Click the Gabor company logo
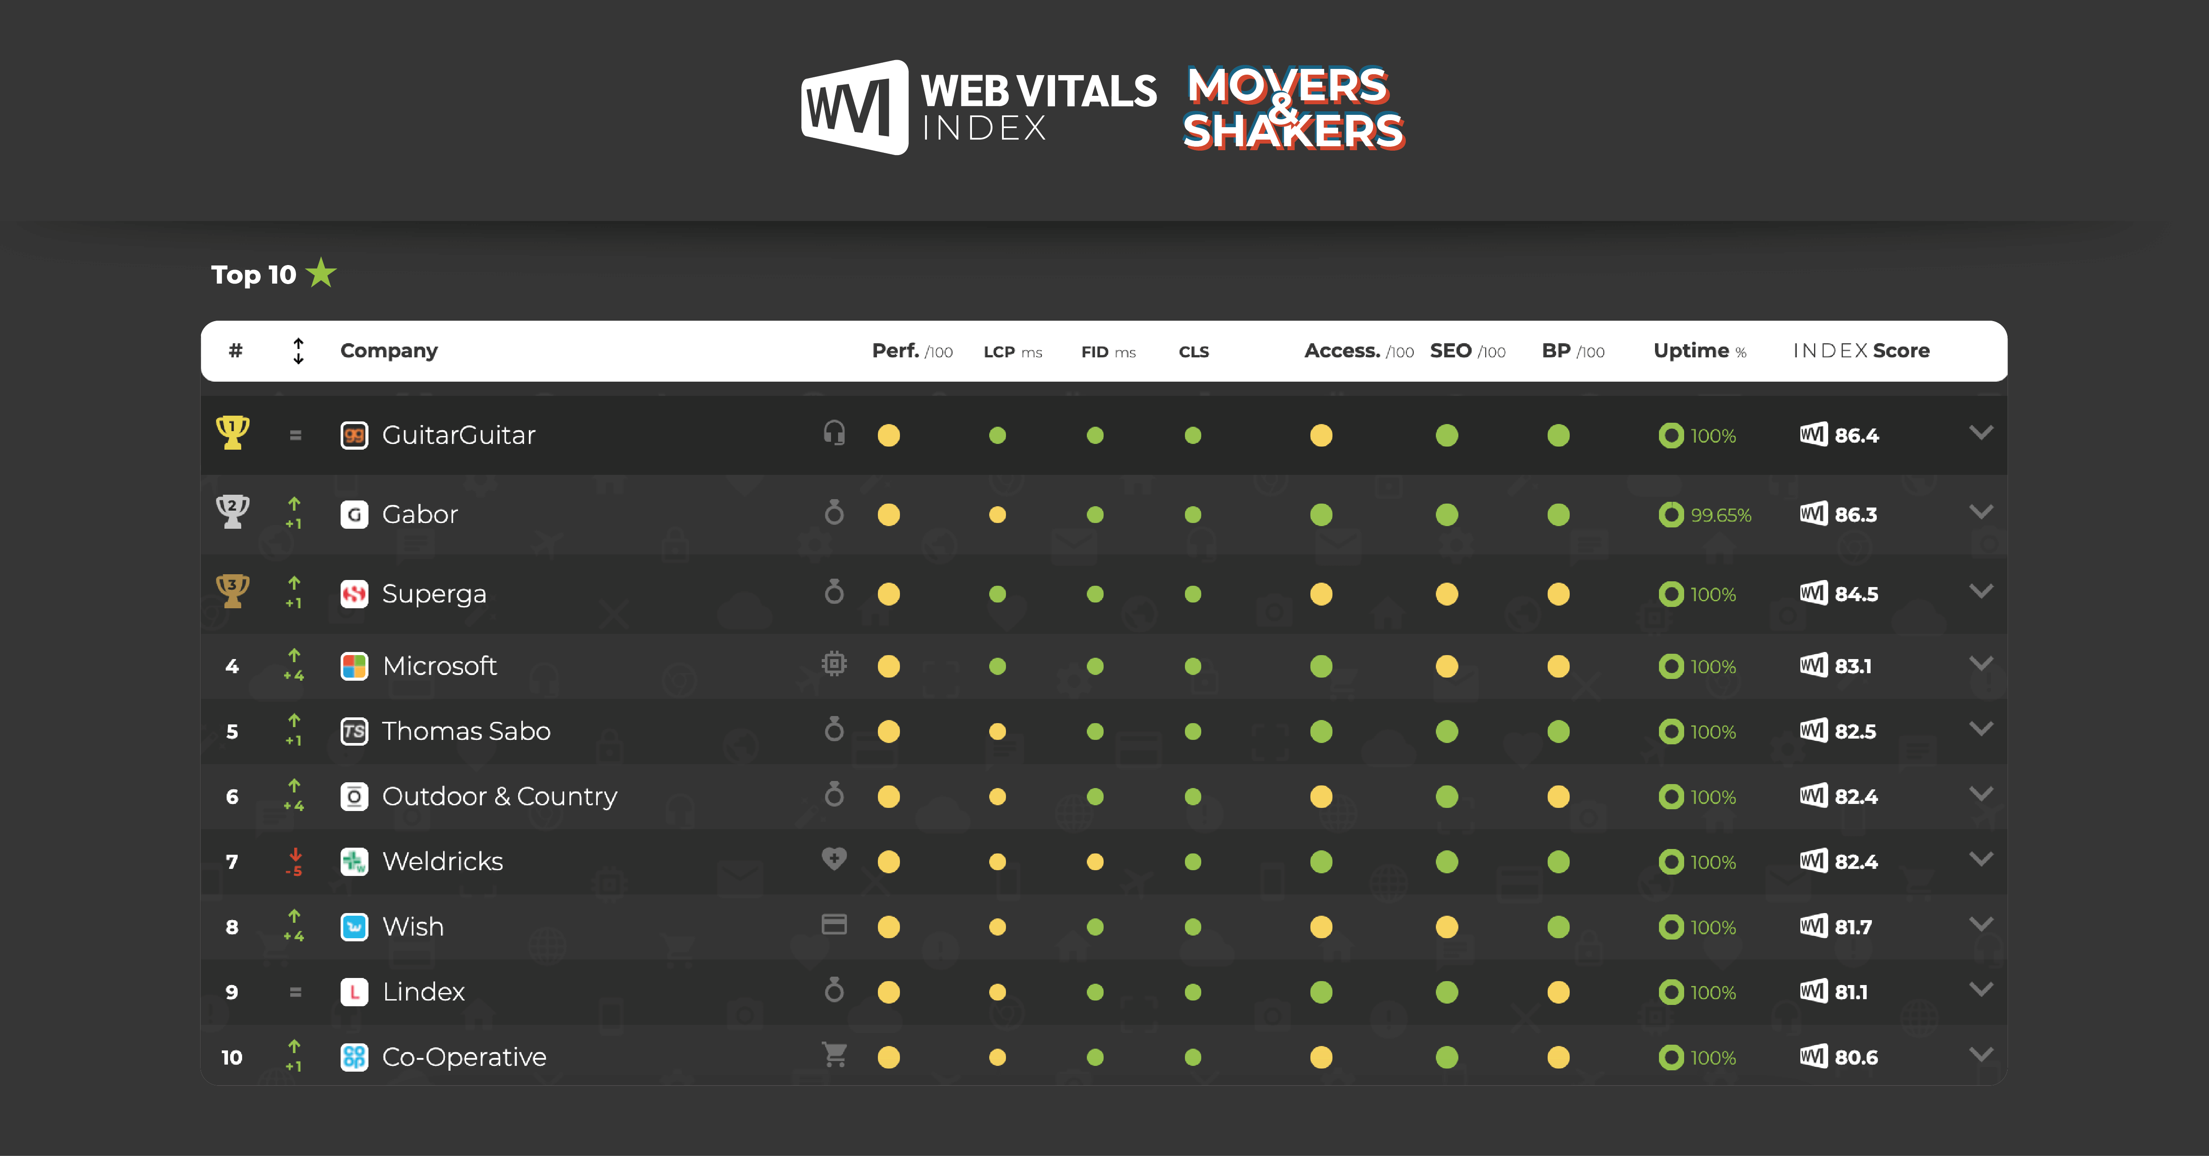 click(x=354, y=515)
